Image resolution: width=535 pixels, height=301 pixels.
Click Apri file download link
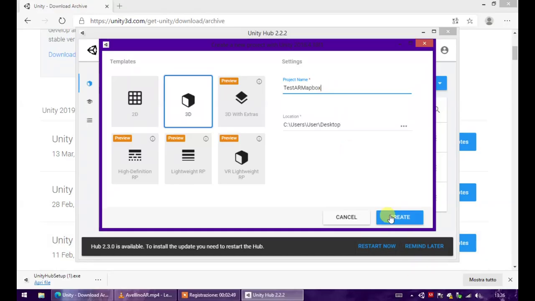(42, 283)
